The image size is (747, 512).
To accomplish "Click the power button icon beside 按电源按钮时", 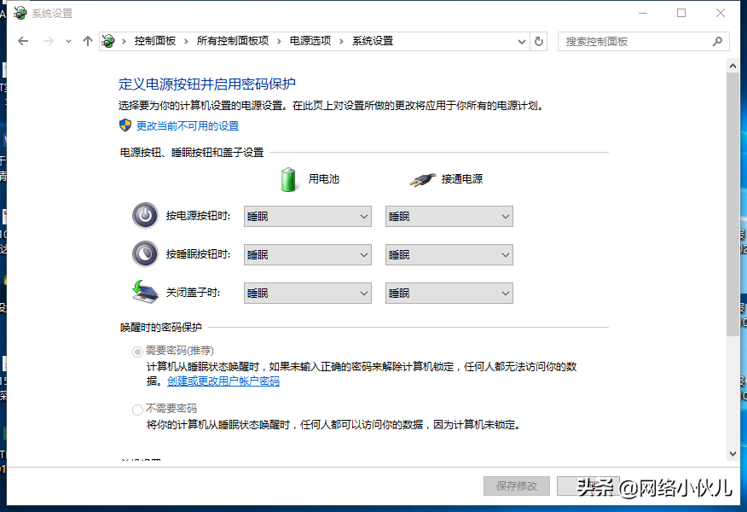I will pyautogui.click(x=144, y=216).
